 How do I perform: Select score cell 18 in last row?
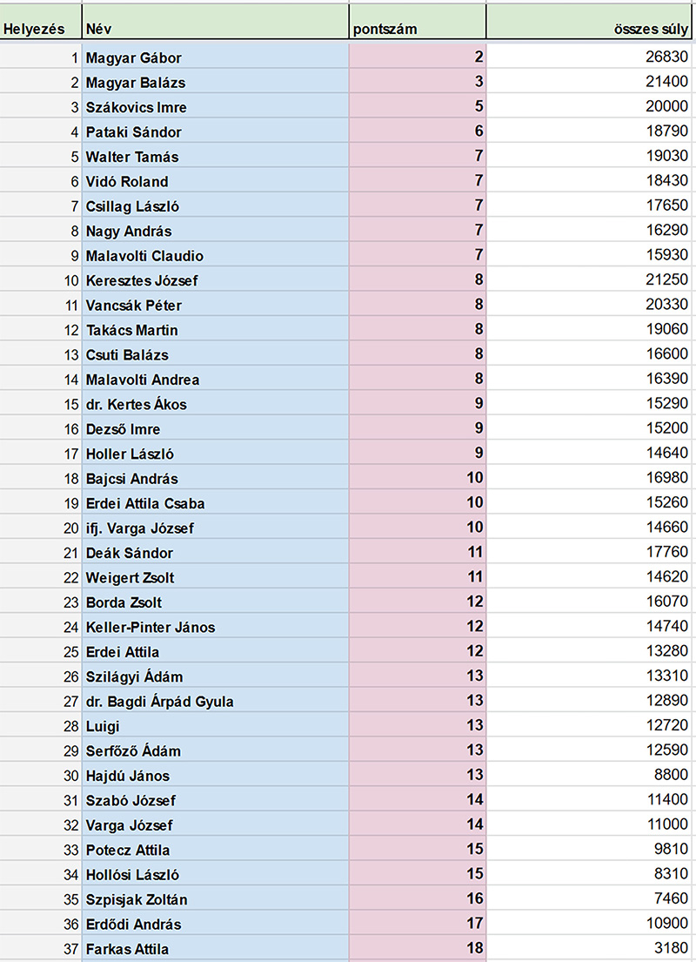pos(417,948)
